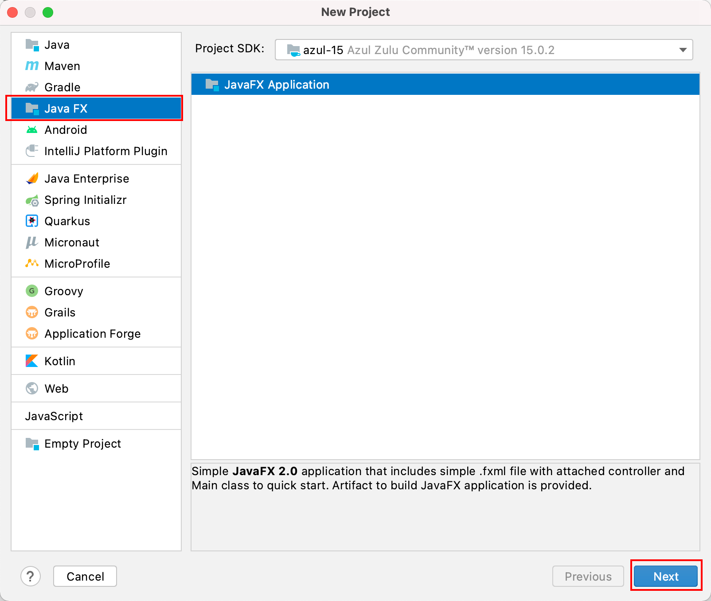The height and width of the screenshot is (601, 711).
Task: Select the Maven project type icon
Action: [31, 66]
